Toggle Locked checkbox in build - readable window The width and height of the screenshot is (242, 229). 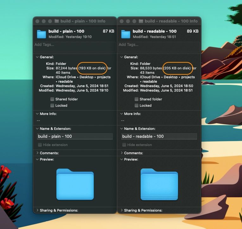tap(137, 105)
